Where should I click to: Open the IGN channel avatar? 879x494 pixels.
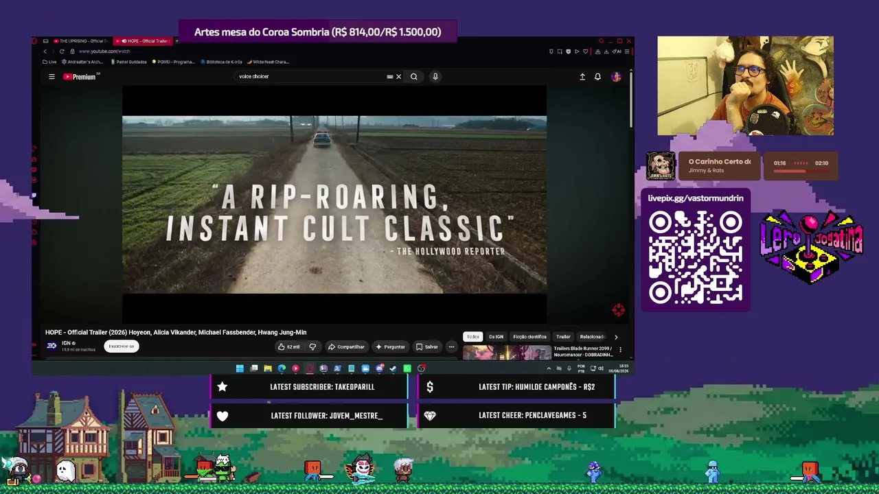point(52,346)
